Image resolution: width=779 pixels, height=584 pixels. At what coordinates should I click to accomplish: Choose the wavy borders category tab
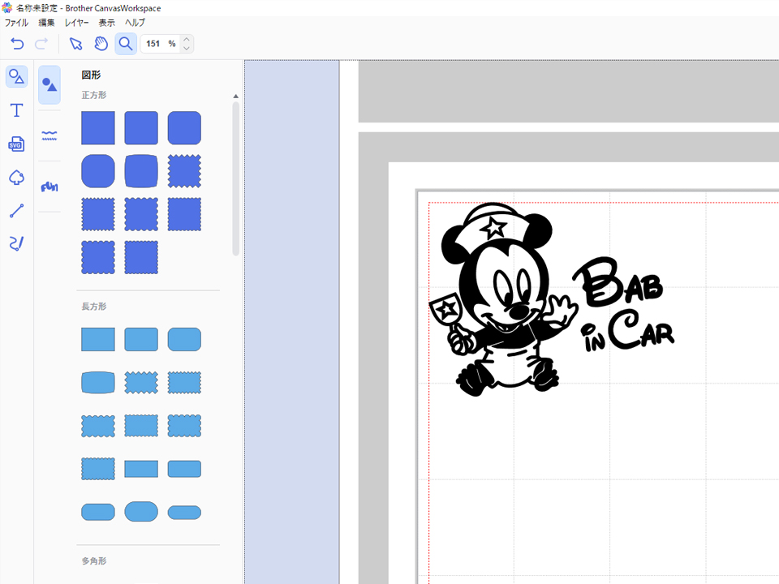[49, 135]
